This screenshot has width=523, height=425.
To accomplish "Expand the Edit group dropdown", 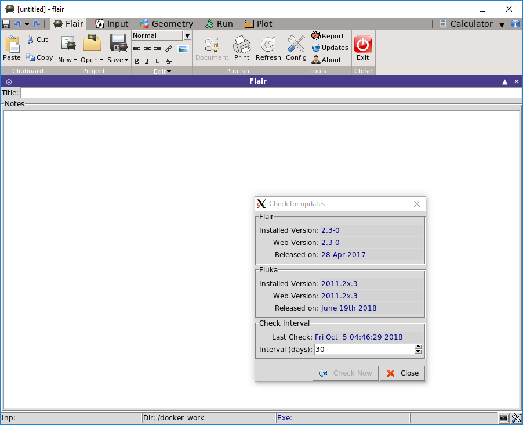I will pos(162,71).
